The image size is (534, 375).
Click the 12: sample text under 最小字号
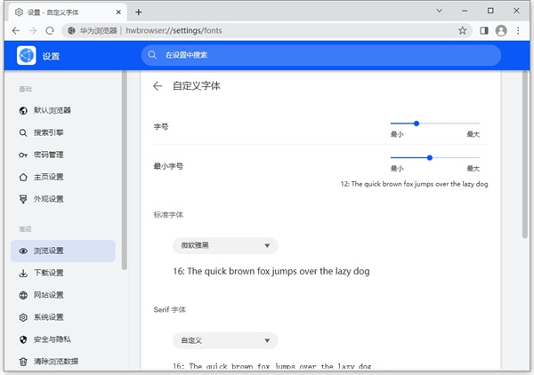pos(414,184)
